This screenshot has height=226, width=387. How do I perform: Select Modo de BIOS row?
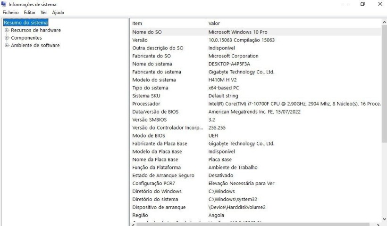[256, 136]
